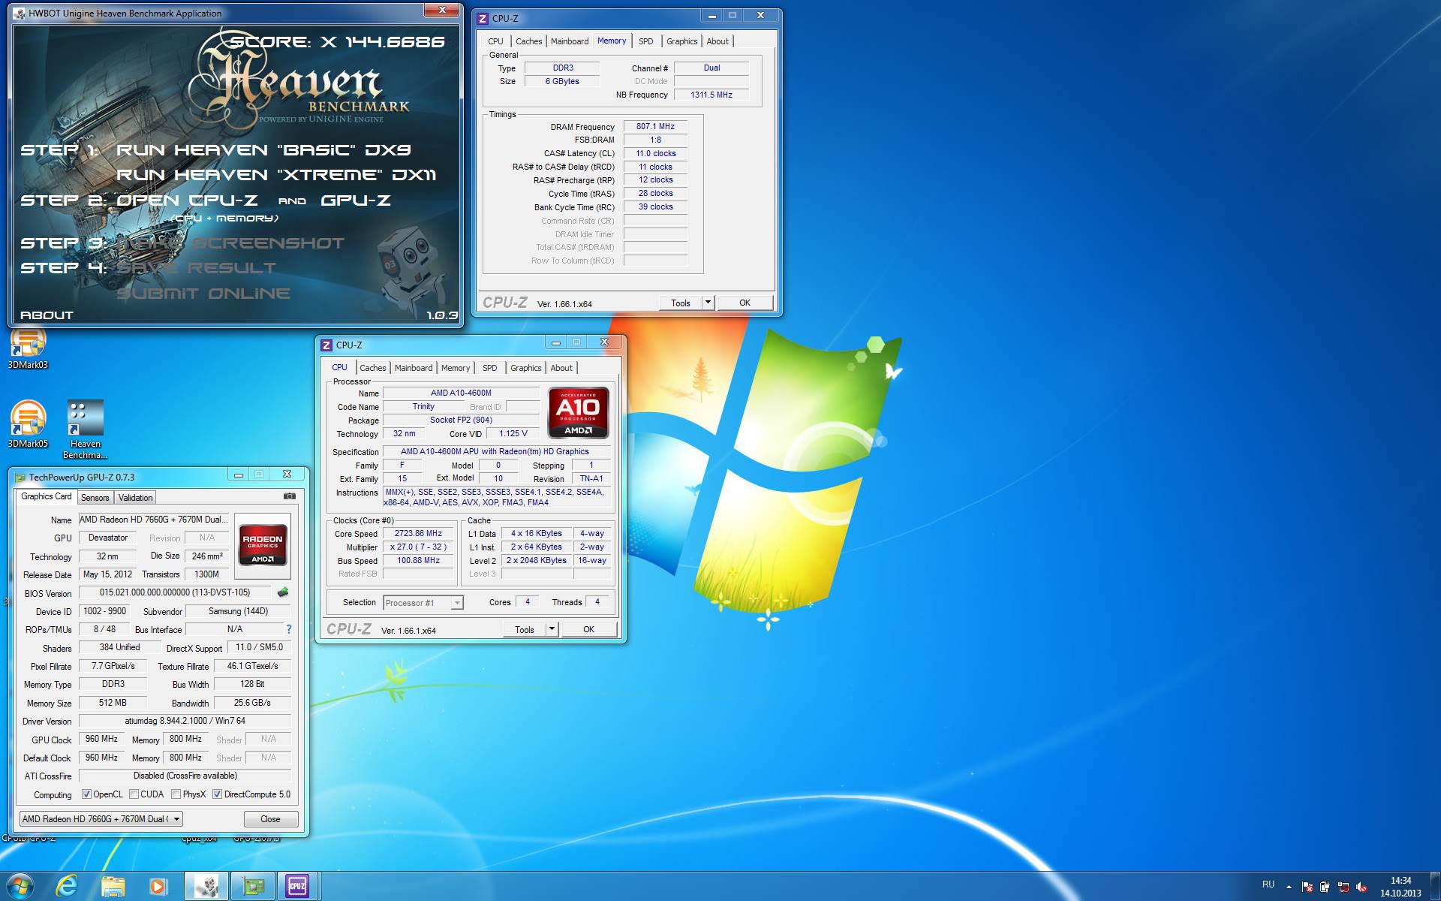Open Graphics tab in CPU-Z Memory window
The width and height of the screenshot is (1441, 901).
tap(682, 41)
